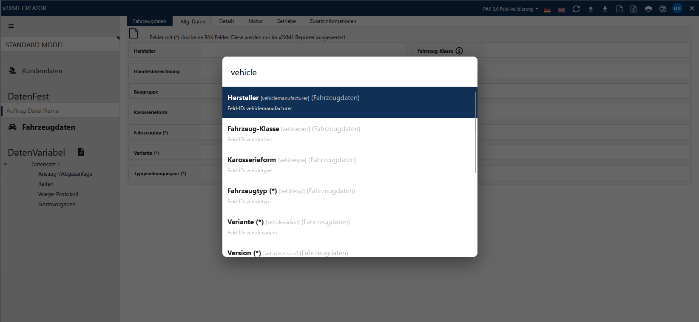Click the search results scrollbar
This screenshot has height=322, width=699.
tap(476, 132)
